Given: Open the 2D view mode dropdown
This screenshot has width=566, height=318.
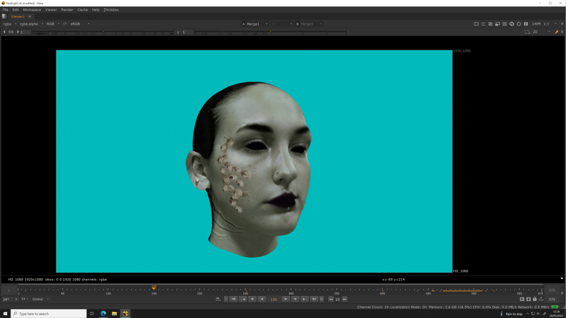Looking at the screenshot, I should (x=542, y=32).
